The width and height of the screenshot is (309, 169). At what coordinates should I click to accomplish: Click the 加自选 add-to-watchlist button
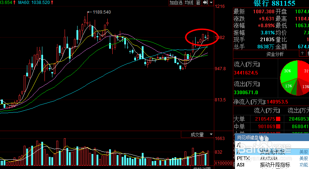[176, 3]
